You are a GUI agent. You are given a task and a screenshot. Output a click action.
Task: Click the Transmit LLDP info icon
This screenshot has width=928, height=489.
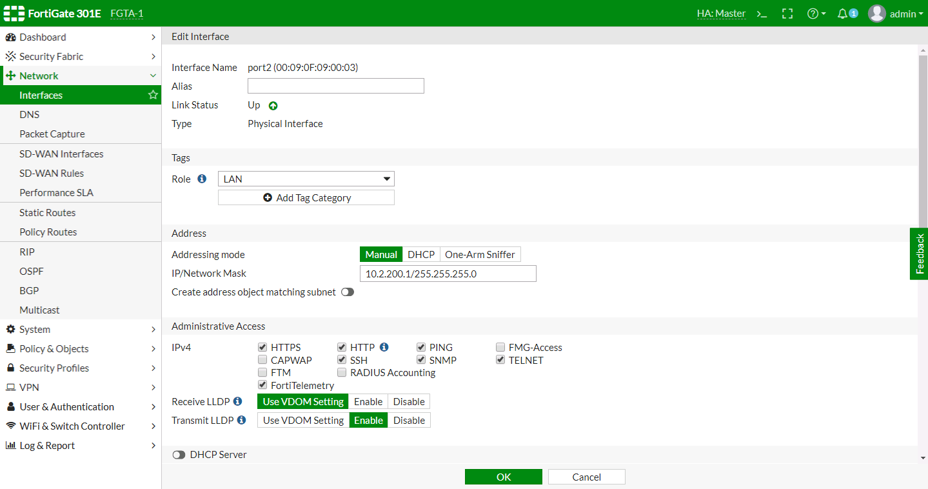point(241,420)
